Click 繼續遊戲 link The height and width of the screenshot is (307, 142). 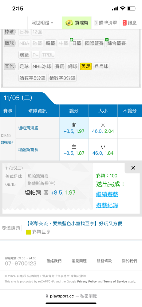(107, 194)
